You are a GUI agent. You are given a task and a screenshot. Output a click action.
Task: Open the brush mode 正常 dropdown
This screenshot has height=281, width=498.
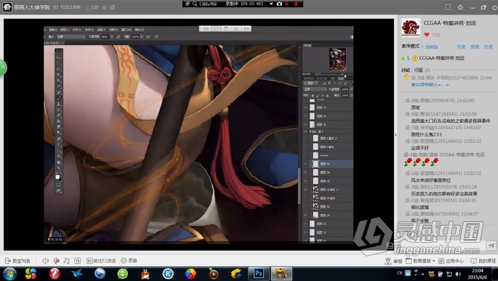tap(71, 37)
